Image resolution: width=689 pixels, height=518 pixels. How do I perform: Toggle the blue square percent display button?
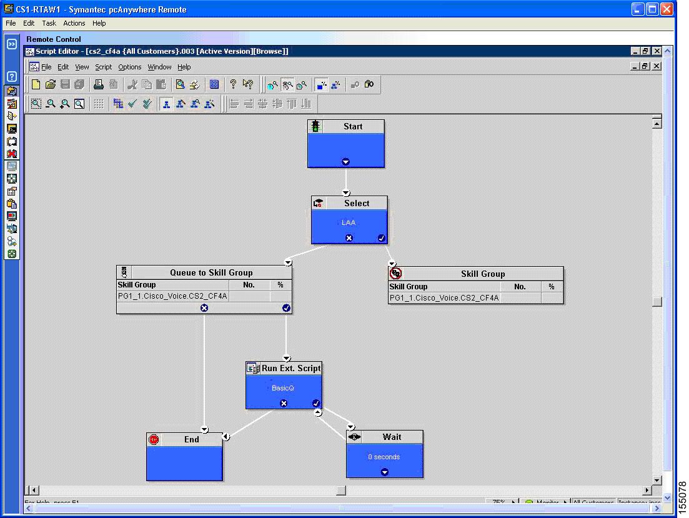(x=321, y=84)
